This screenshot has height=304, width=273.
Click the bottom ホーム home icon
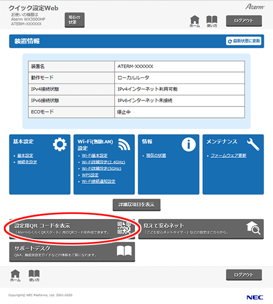15,275
